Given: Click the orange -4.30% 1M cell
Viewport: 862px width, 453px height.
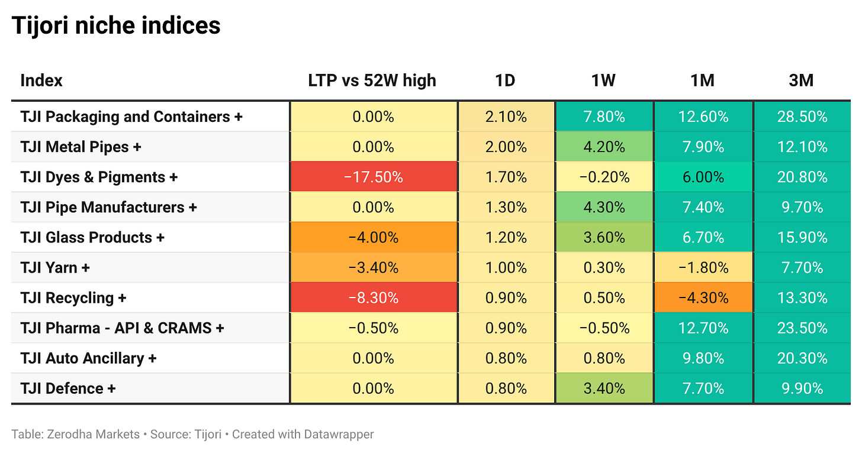Looking at the screenshot, I should pyautogui.click(x=703, y=297).
